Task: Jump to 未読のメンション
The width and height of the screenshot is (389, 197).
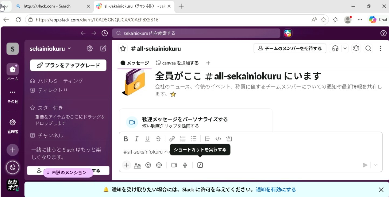Action: (x=68, y=173)
